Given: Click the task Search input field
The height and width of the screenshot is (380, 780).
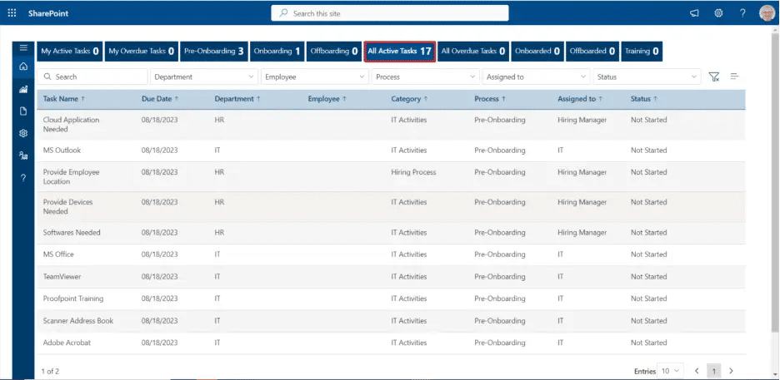Looking at the screenshot, I should pos(93,76).
